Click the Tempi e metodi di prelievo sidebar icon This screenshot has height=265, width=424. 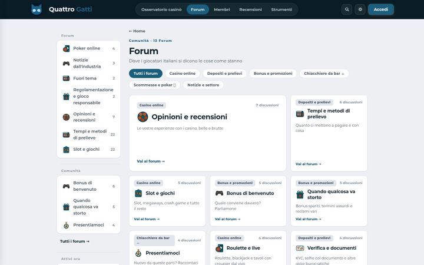(x=66, y=135)
